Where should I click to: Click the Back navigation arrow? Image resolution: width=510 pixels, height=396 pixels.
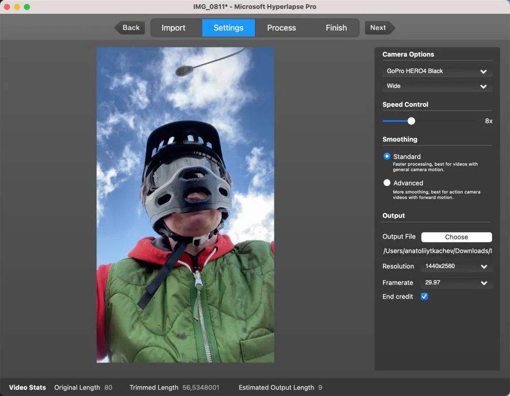pyautogui.click(x=130, y=28)
